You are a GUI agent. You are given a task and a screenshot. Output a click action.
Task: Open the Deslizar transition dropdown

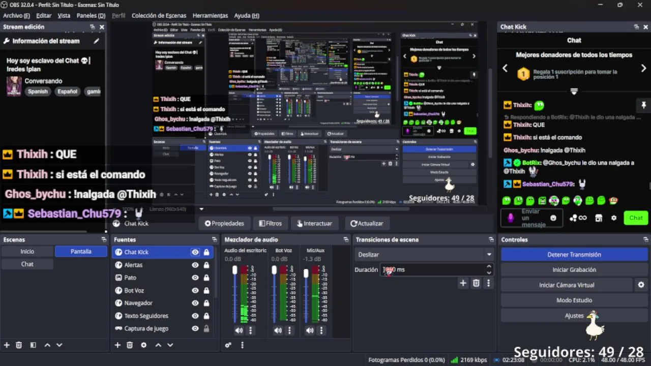(424, 255)
